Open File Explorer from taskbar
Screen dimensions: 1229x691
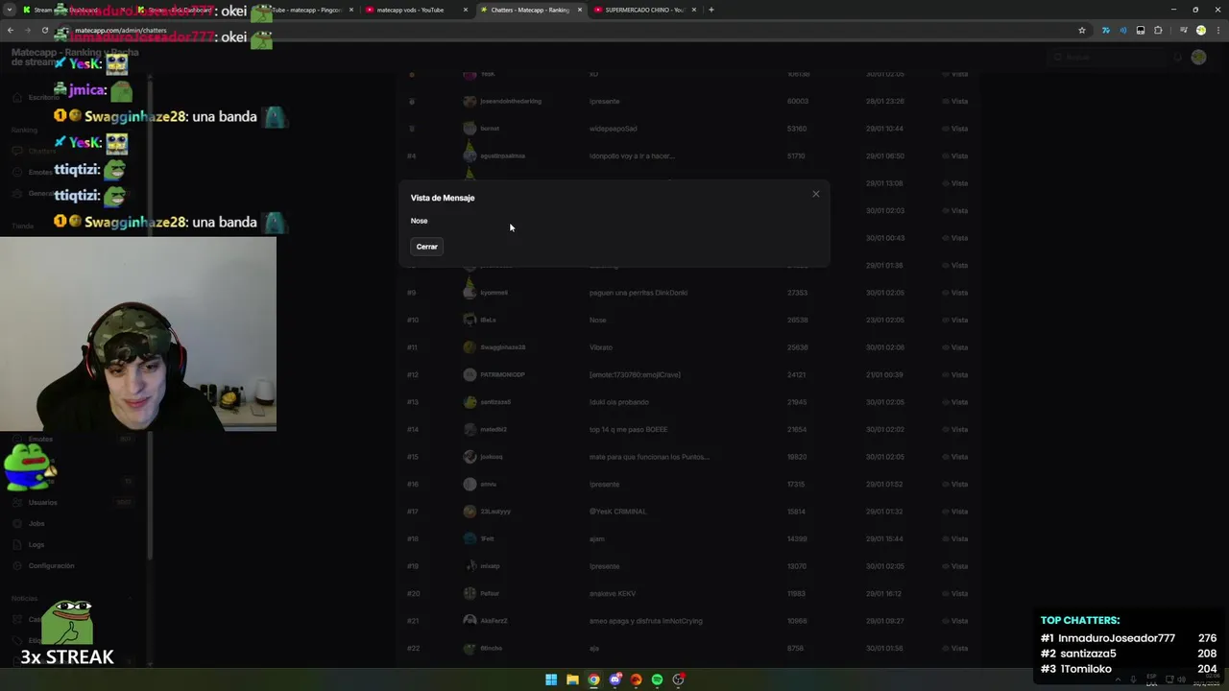pyautogui.click(x=572, y=679)
